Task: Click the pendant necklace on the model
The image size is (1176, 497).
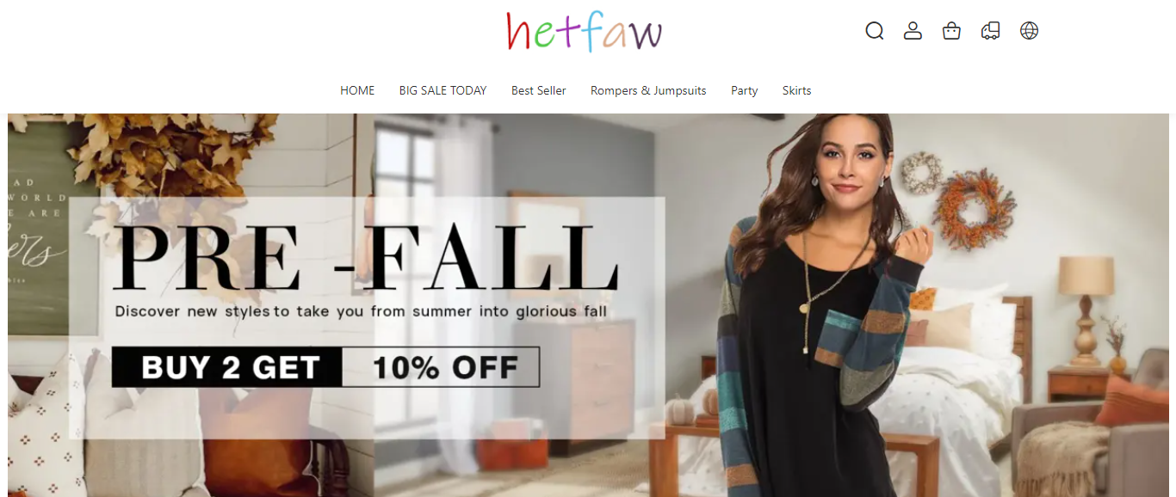Action: 809,292
